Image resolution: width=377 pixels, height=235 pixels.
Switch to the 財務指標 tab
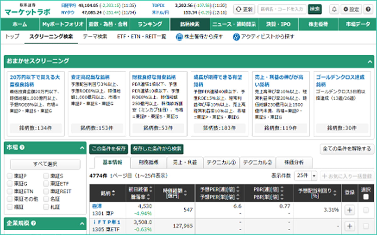(149, 162)
